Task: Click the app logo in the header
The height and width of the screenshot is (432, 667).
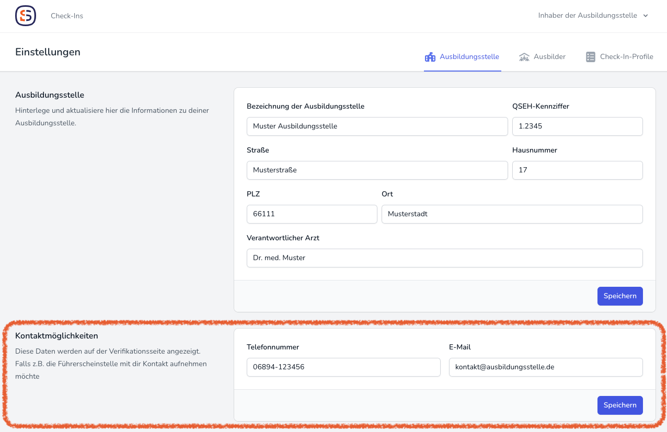Action: (26, 16)
